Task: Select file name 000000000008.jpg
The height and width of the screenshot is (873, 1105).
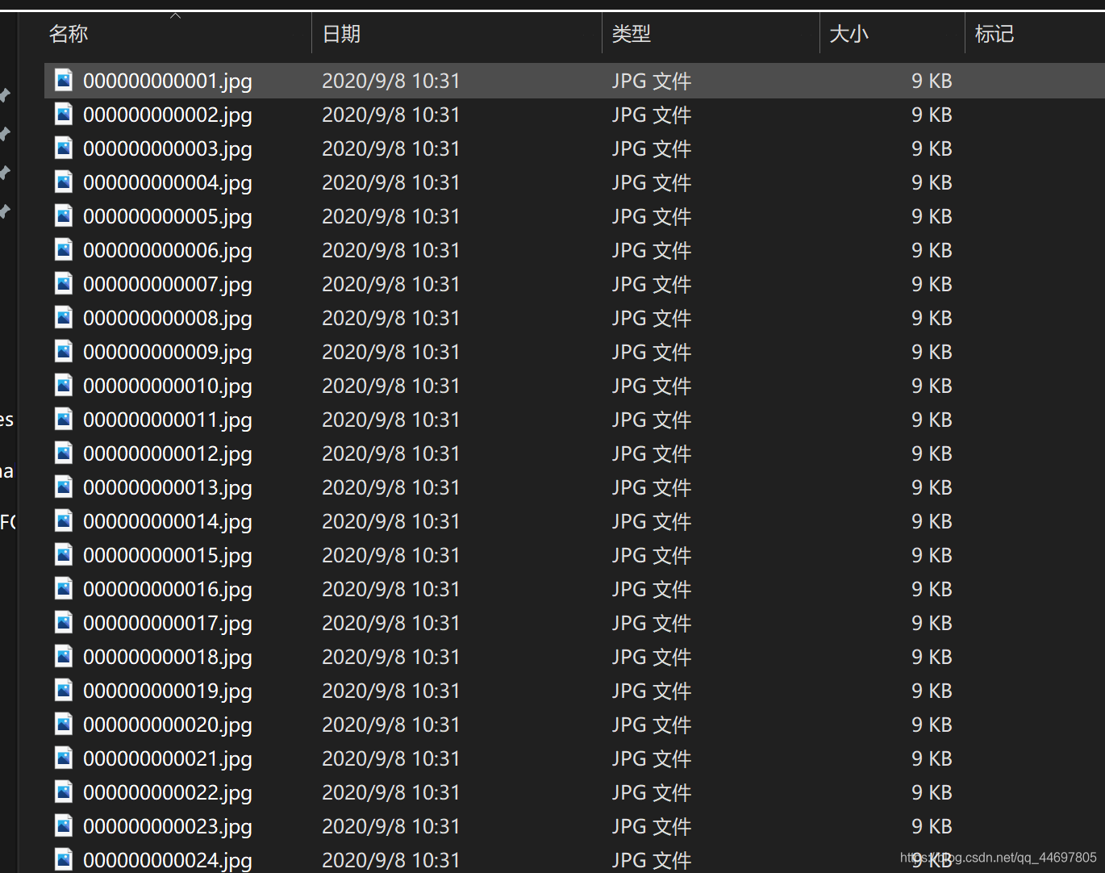Action: pyautogui.click(x=168, y=319)
